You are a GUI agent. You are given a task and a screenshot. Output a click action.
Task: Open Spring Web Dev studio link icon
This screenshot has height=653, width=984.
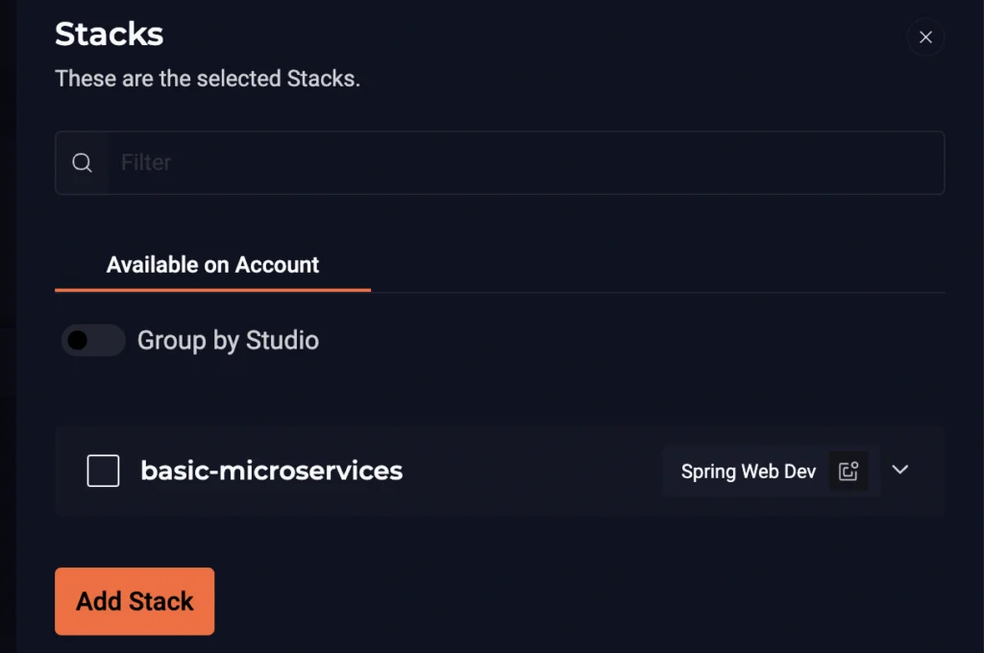(x=849, y=471)
